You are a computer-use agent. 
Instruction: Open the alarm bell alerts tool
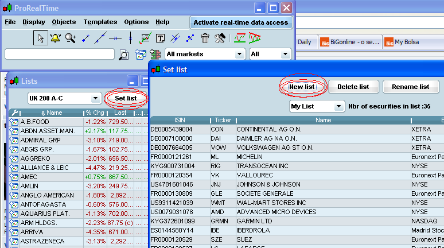click(55, 38)
